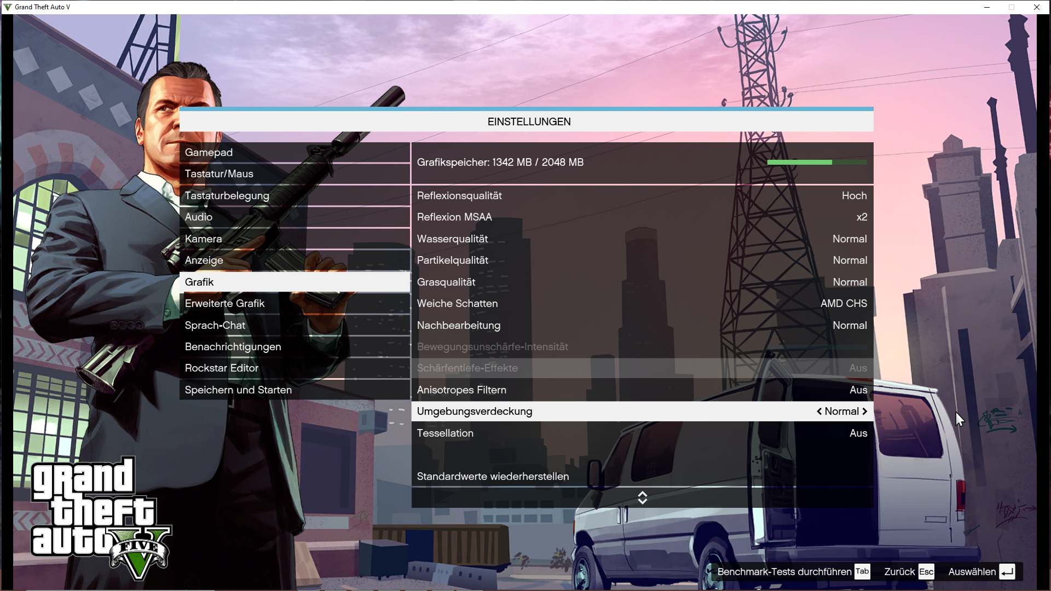Select the Wasserqualität Normal option
The height and width of the screenshot is (591, 1051).
[850, 239]
